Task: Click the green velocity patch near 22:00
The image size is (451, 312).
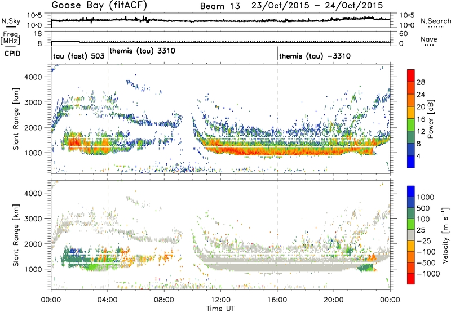Action: pyautogui.click(x=365, y=268)
